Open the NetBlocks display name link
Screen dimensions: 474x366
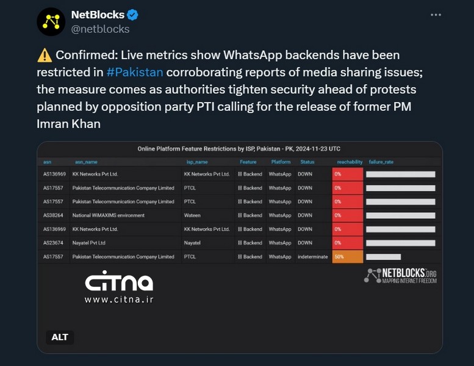pos(98,15)
